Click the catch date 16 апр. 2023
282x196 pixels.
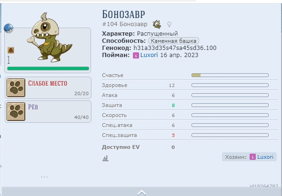click(179, 55)
